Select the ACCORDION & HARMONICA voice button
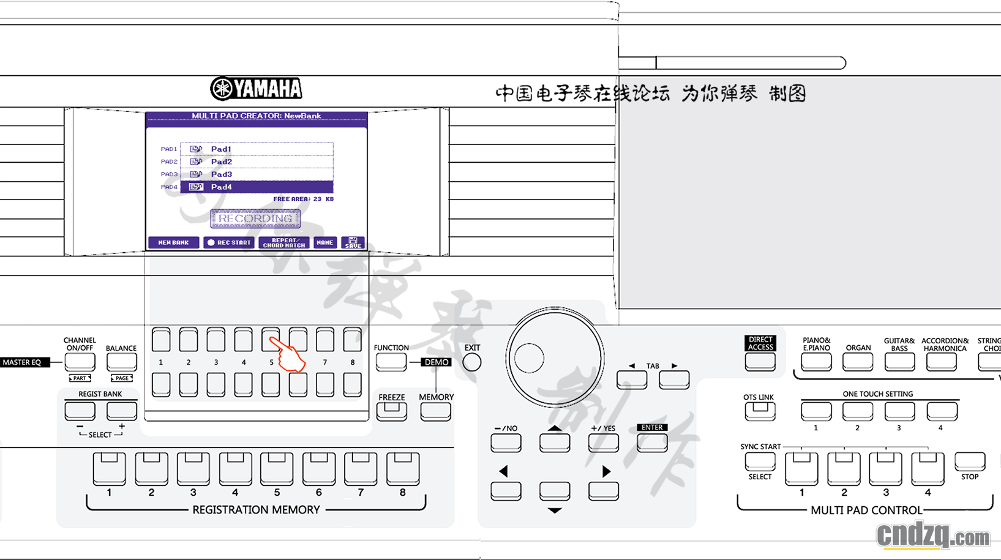The width and height of the screenshot is (1001, 560). 942,362
